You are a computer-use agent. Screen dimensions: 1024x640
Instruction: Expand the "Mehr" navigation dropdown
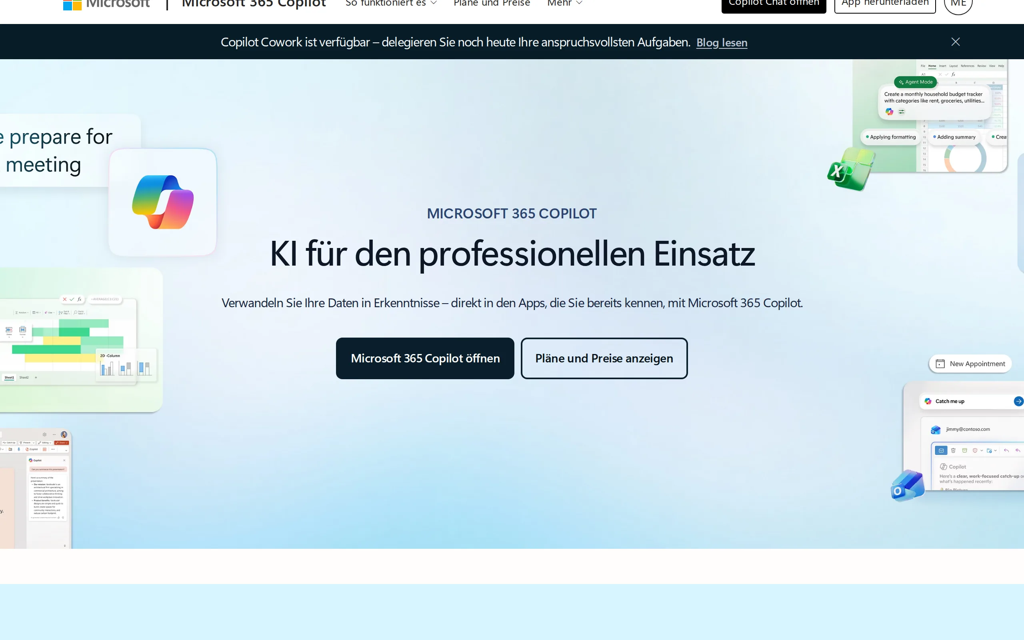pyautogui.click(x=564, y=3)
